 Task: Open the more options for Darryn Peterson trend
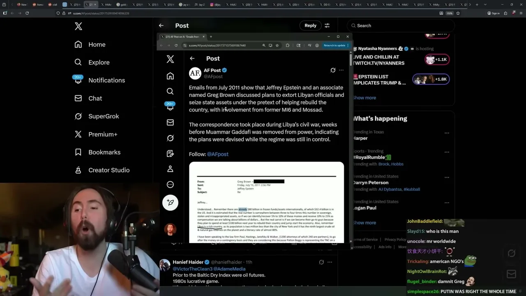(x=447, y=177)
